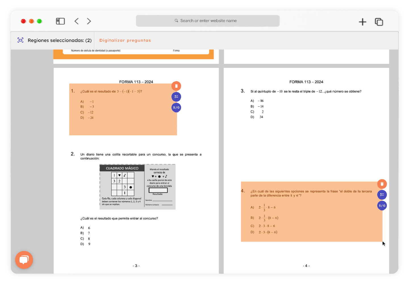The height and width of the screenshot is (284, 409).
Task: Open a new tab with plus icon
Action: [362, 22]
